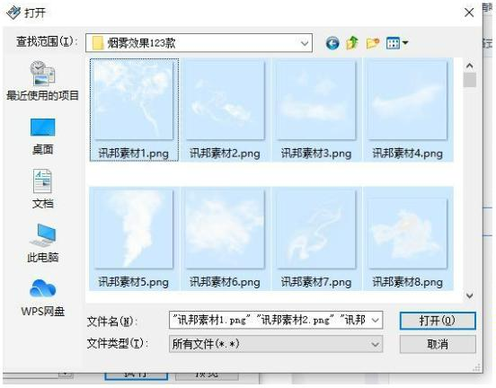Click the file name label 讯邦素材3.png
The image size is (496, 388).
click(x=316, y=154)
